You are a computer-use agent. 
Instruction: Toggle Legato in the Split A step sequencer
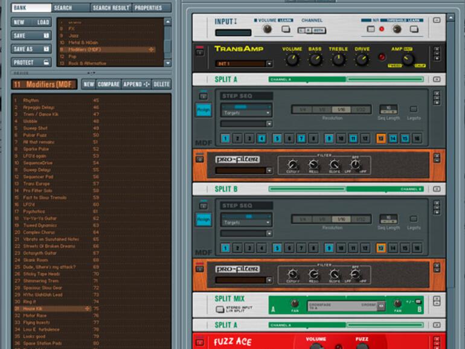click(x=414, y=109)
